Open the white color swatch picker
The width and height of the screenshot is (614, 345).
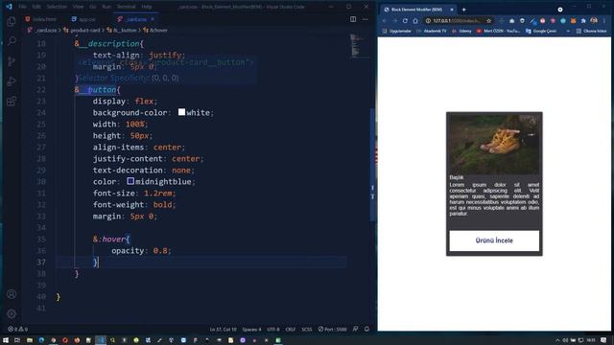pos(181,112)
